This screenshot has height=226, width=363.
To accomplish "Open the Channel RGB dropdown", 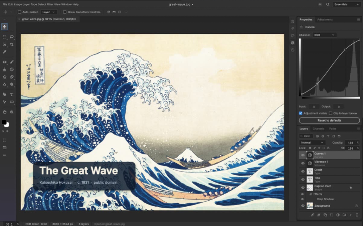I will (x=324, y=35).
